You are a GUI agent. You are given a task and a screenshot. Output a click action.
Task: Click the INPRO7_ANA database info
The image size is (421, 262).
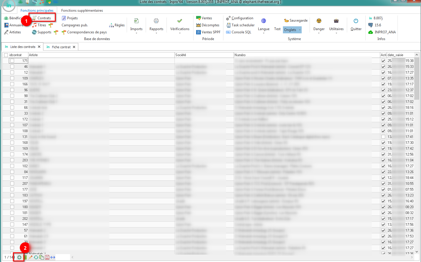coord(382,32)
